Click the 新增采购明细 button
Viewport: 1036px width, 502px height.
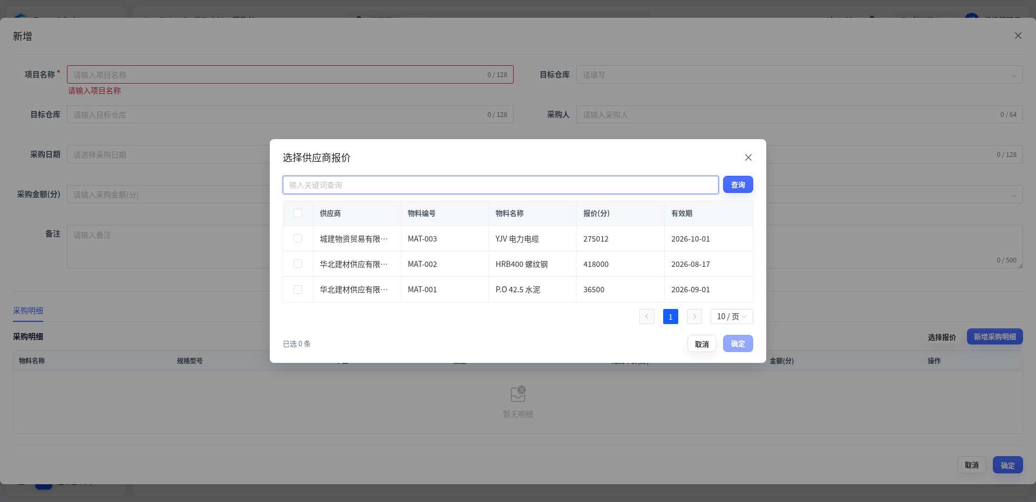tap(994, 336)
